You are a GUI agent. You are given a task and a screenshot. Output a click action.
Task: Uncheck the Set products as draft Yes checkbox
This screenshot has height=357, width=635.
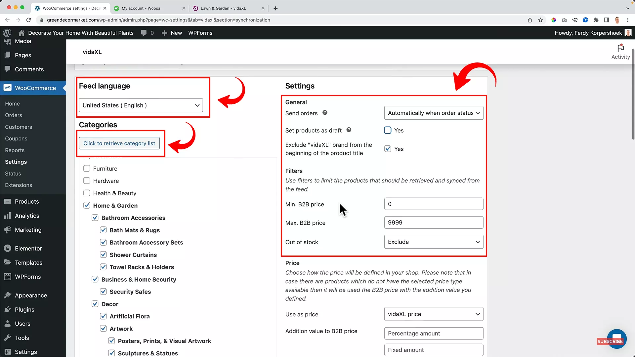click(x=387, y=130)
